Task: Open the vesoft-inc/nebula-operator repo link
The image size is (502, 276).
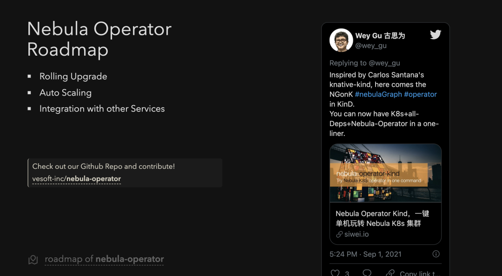Action: 77,179
